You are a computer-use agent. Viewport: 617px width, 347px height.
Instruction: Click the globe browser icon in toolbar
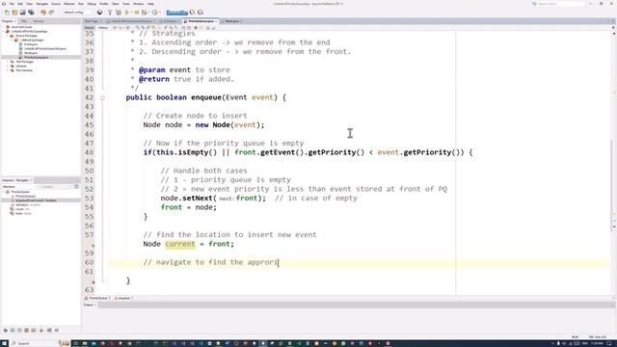99,13
